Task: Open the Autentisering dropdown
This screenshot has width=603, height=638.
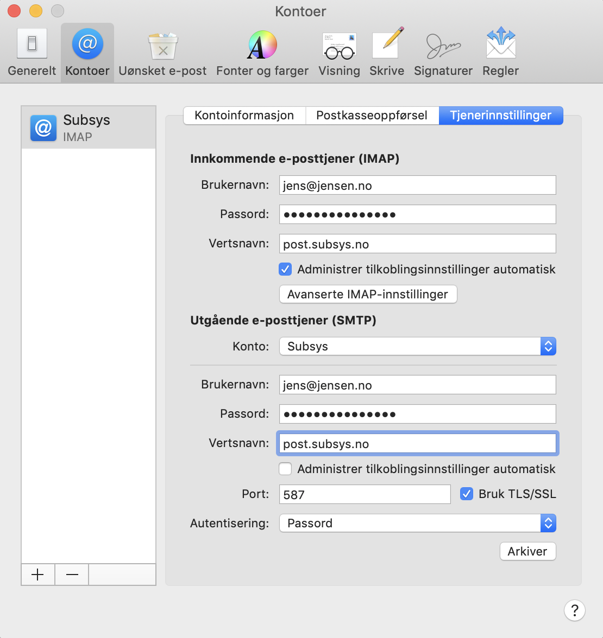Action: click(x=418, y=523)
